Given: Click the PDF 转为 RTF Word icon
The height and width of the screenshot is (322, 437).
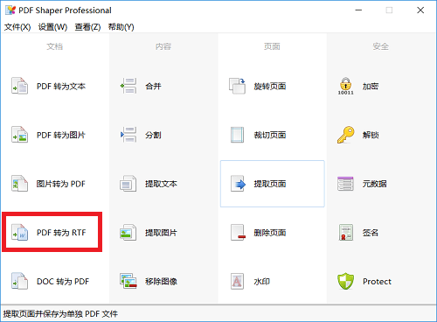Looking at the screenshot, I should pos(19,232).
